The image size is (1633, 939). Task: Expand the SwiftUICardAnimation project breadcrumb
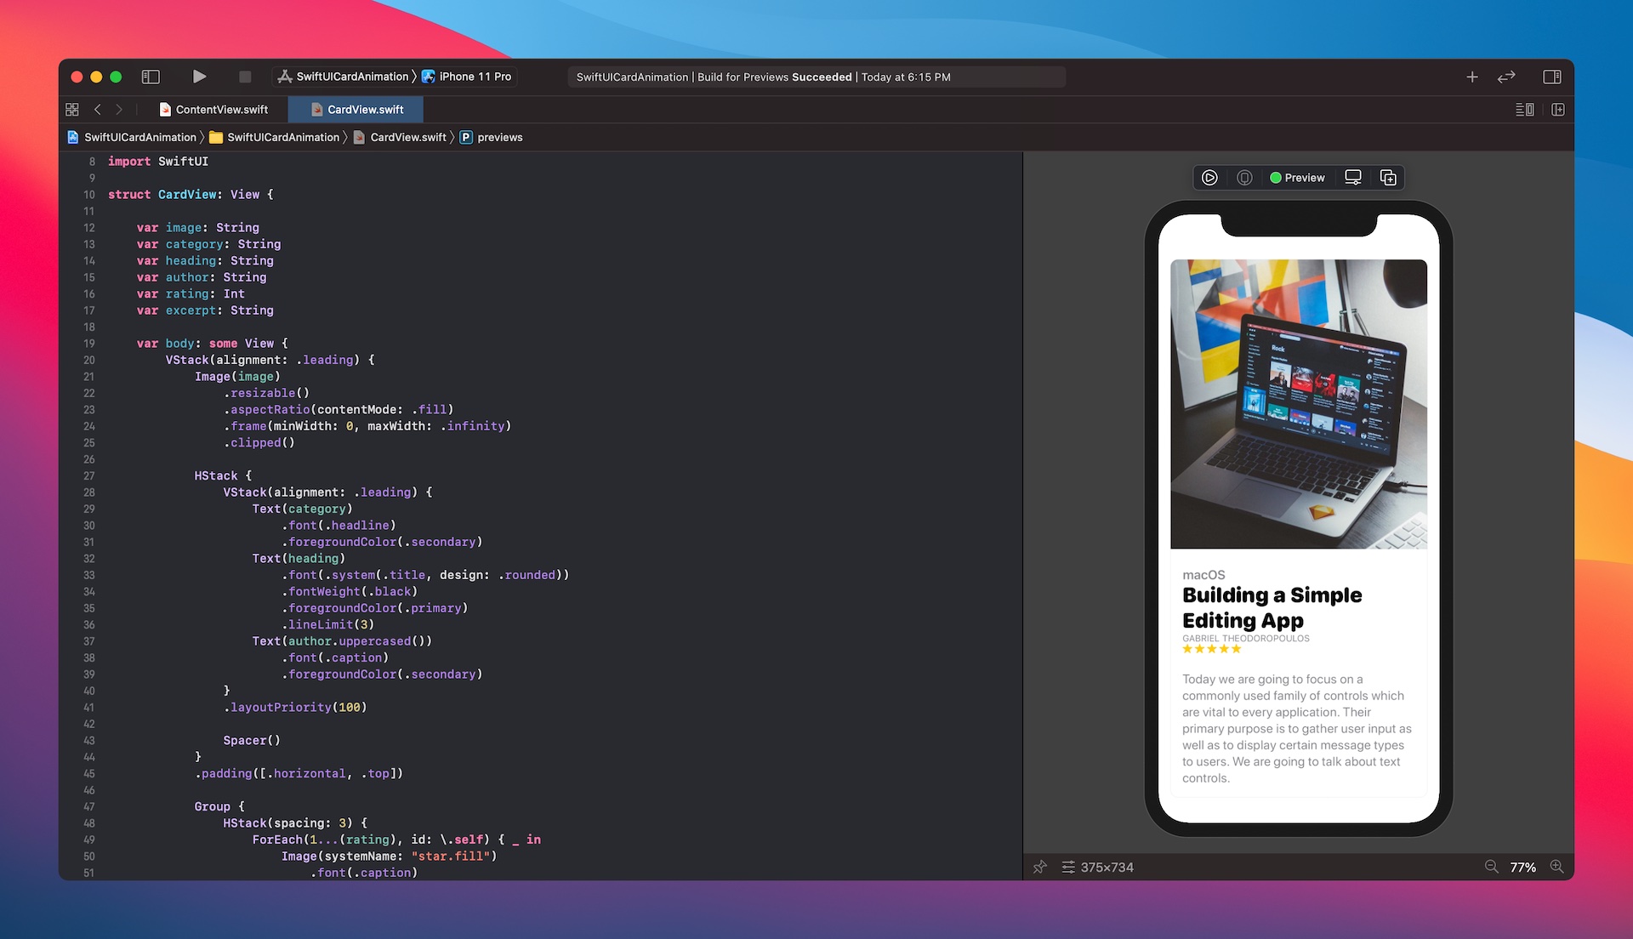click(140, 138)
